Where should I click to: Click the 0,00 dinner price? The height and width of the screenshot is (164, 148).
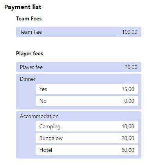(129, 101)
